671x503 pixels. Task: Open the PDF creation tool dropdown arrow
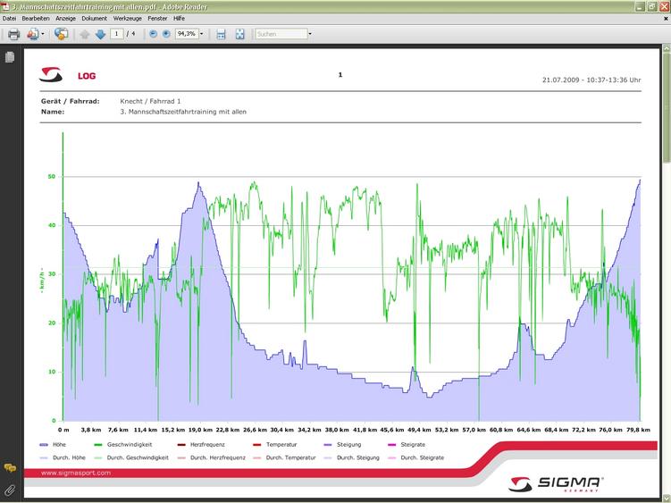(x=42, y=34)
